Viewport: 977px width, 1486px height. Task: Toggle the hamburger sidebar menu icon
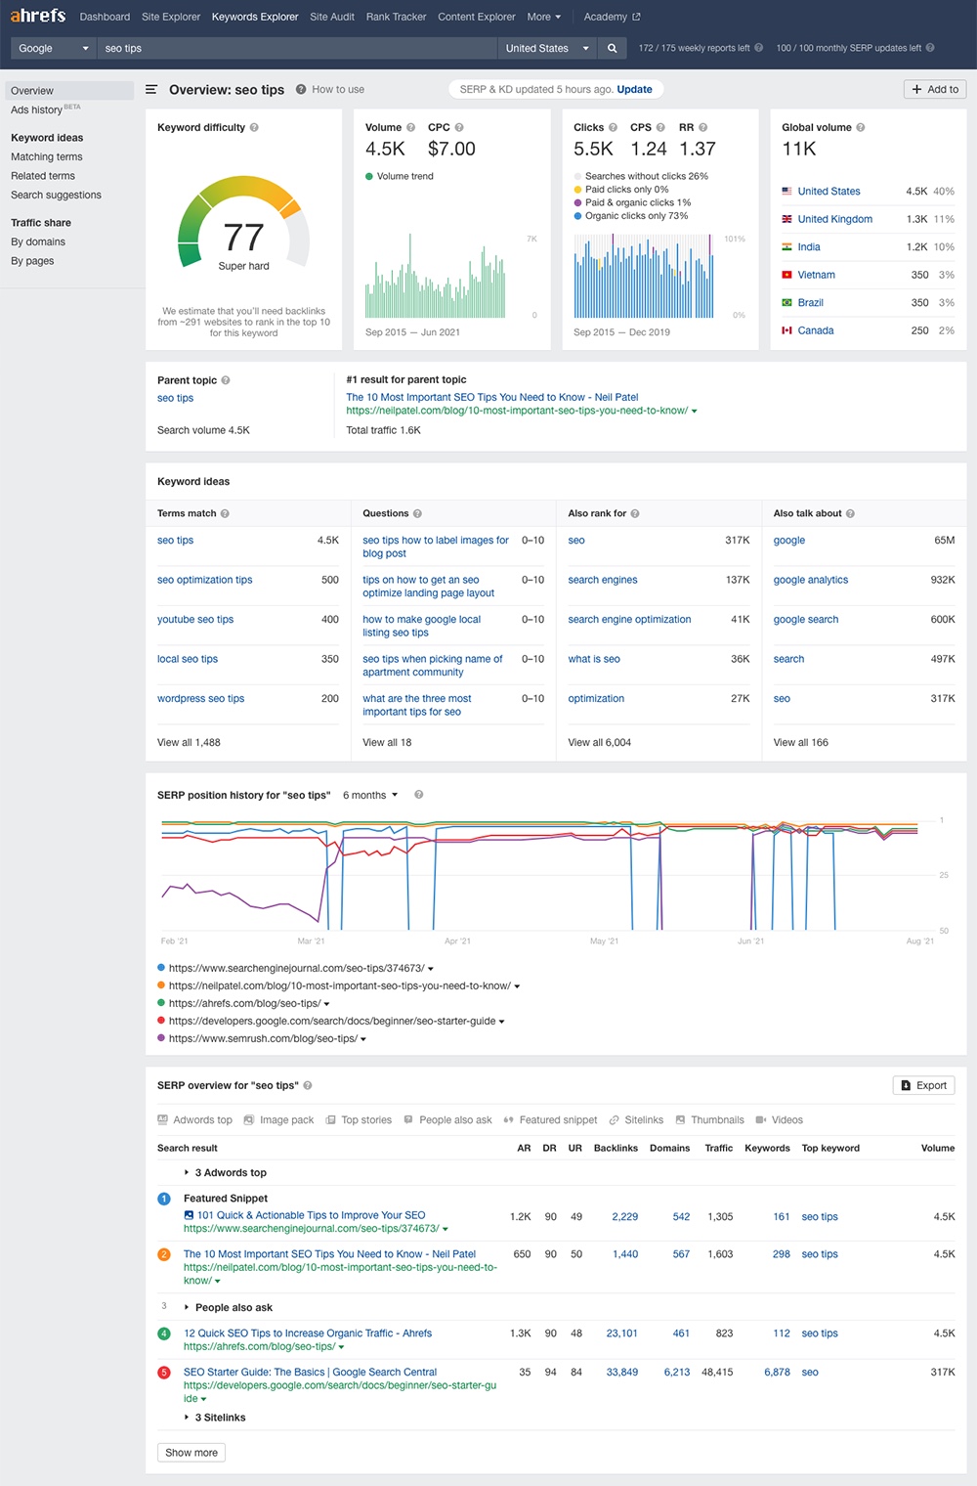coord(151,89)
